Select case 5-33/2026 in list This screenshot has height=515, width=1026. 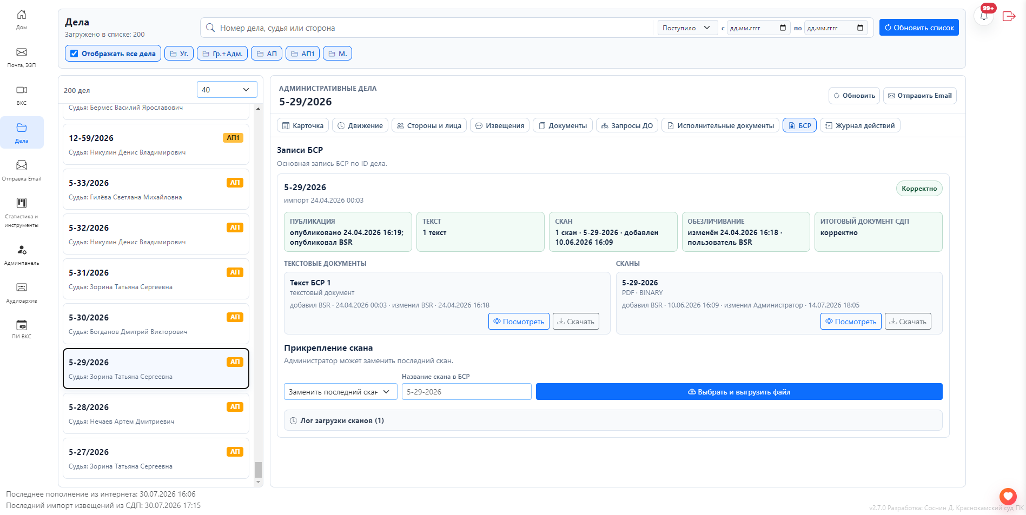(x=156, y=189)
